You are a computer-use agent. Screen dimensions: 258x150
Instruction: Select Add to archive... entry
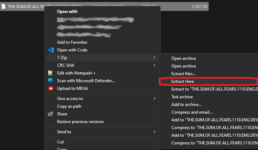pos(186,105)
